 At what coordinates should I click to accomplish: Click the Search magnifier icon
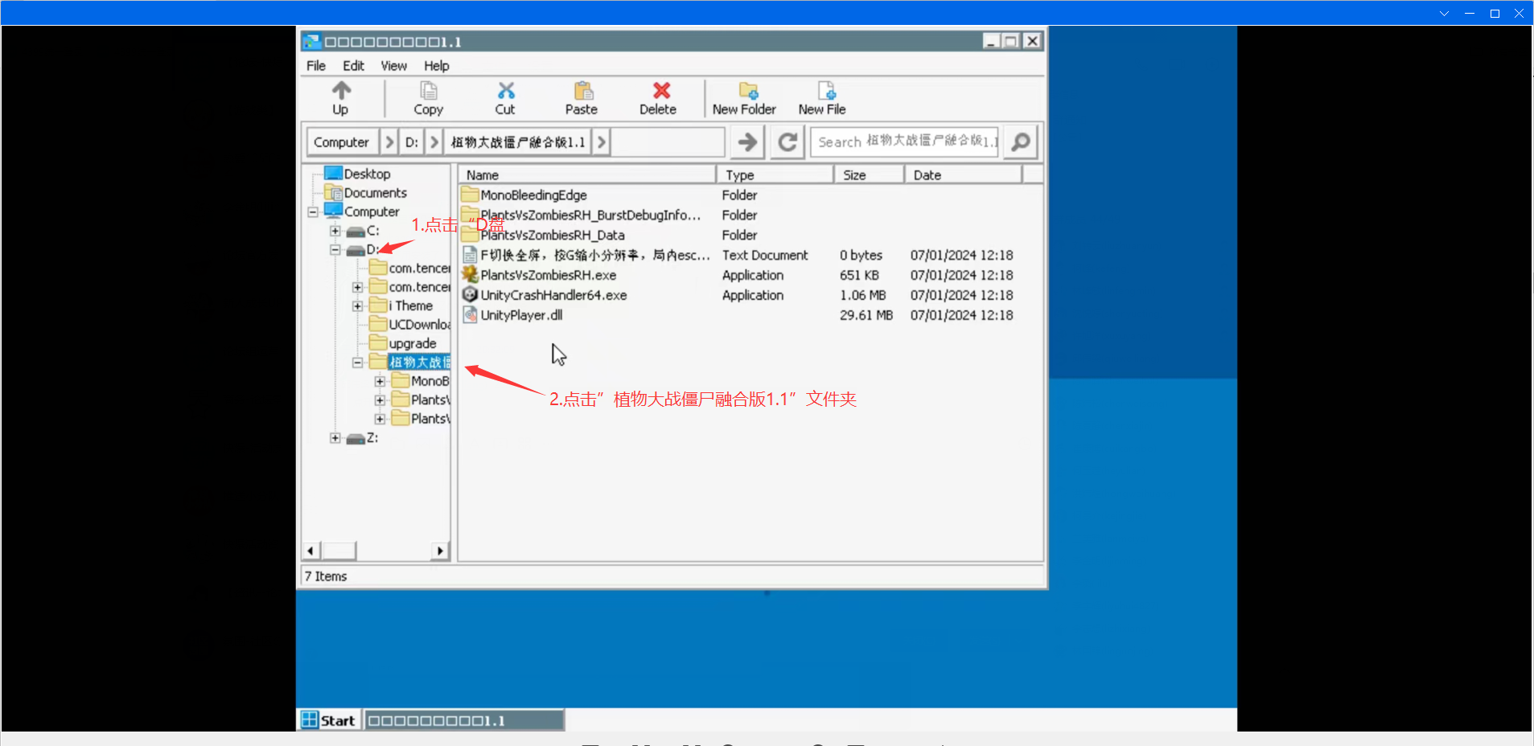(x=1020, y=142)
